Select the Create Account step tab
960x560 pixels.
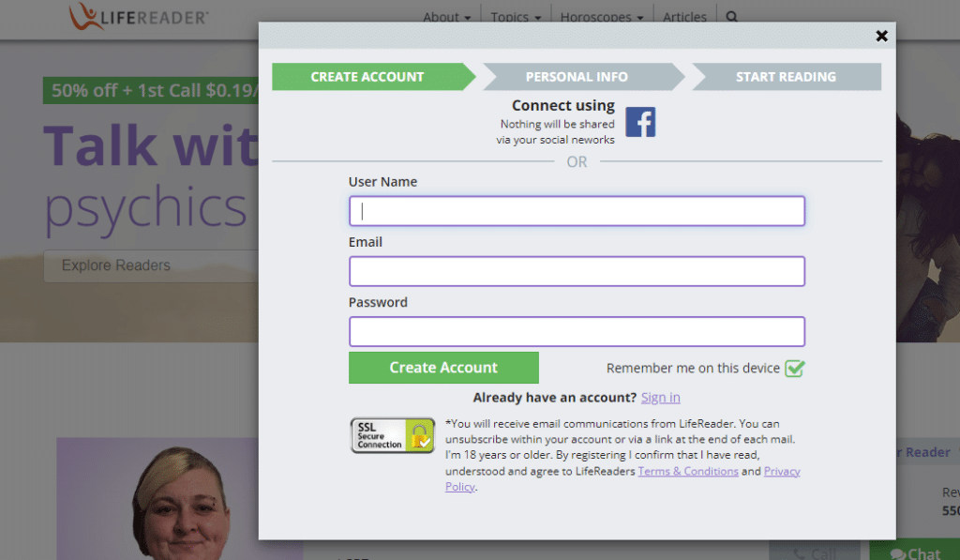pos(373,77)
